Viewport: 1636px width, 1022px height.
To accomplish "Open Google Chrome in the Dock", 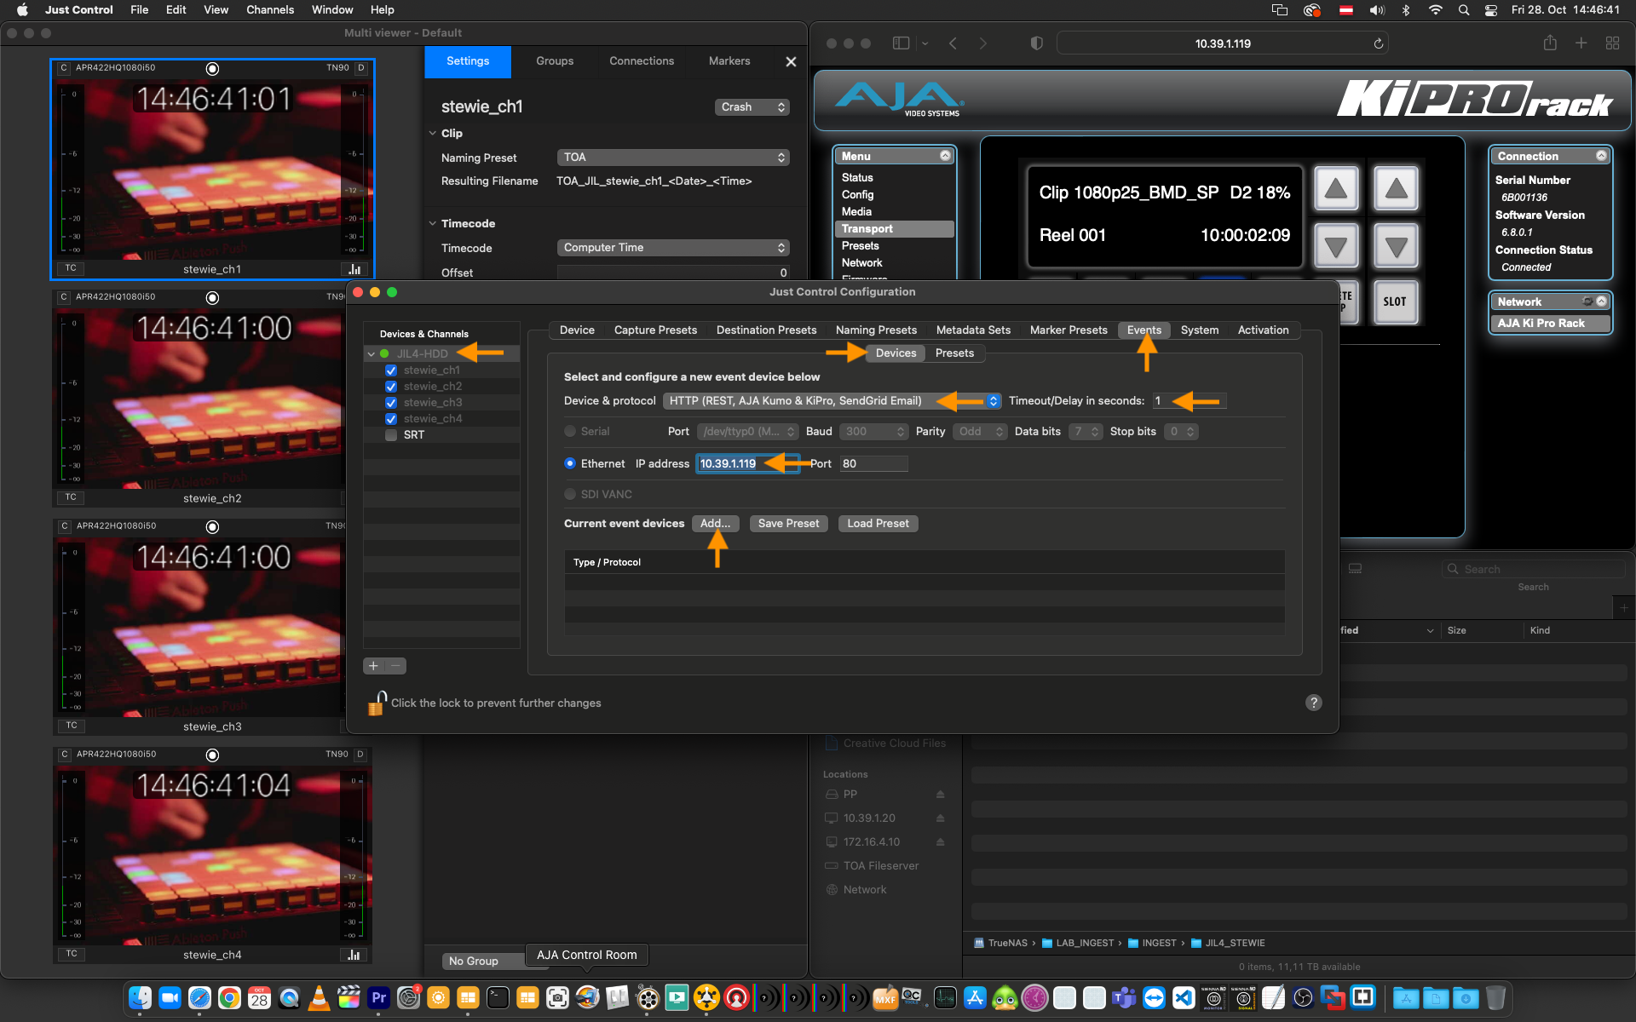I will click(x=229, y=997).
